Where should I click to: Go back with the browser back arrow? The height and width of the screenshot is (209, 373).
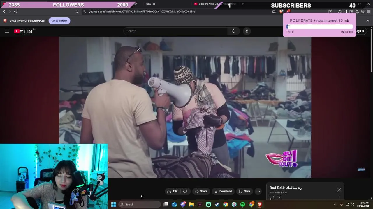[x=4, y=12]
